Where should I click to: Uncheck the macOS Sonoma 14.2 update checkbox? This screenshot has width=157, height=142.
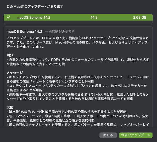(x=8, y=17)
